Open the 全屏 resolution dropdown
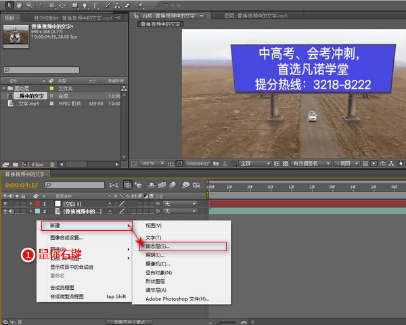This screenshot has width=406, height=325. click(x=255, y=164)
